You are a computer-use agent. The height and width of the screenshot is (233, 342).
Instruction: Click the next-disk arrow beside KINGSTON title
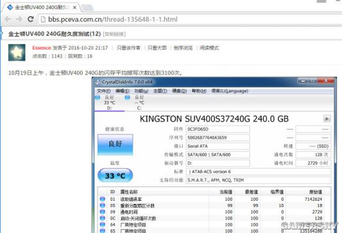pos(326,119)
